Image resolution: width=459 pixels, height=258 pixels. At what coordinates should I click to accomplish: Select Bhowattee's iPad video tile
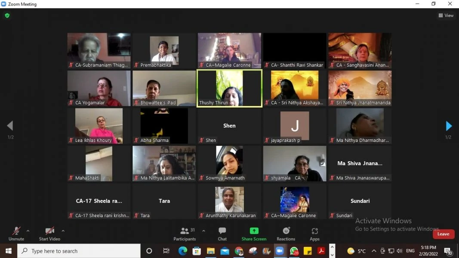164,88
